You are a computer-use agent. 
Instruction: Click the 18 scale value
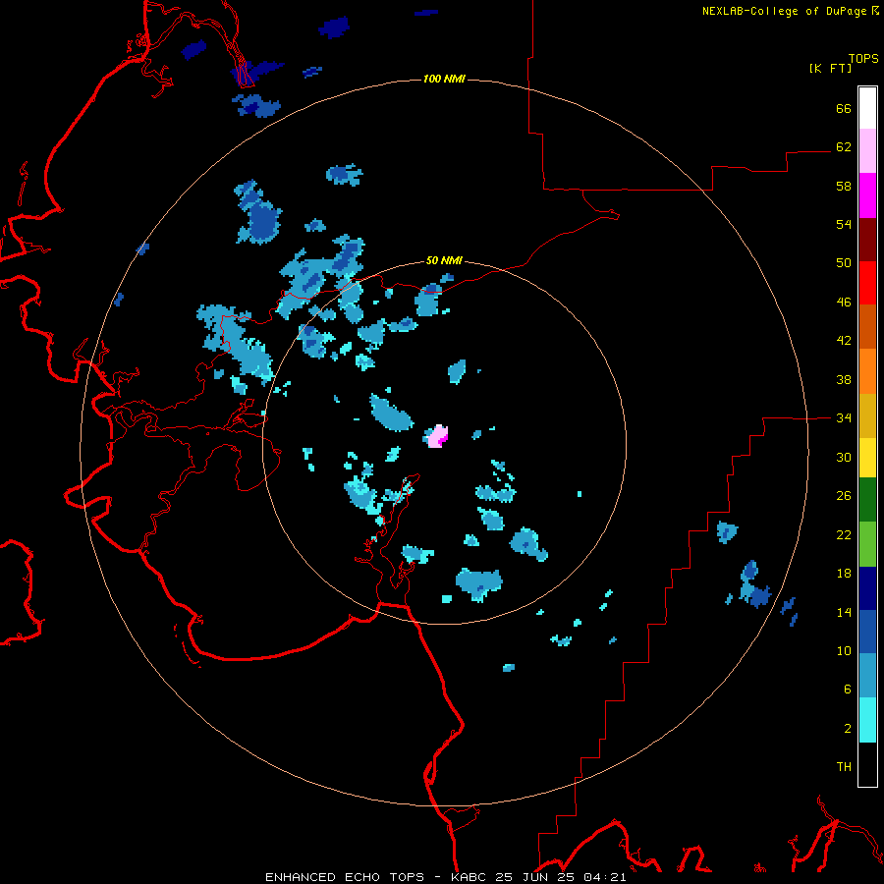tap(844, 574)
